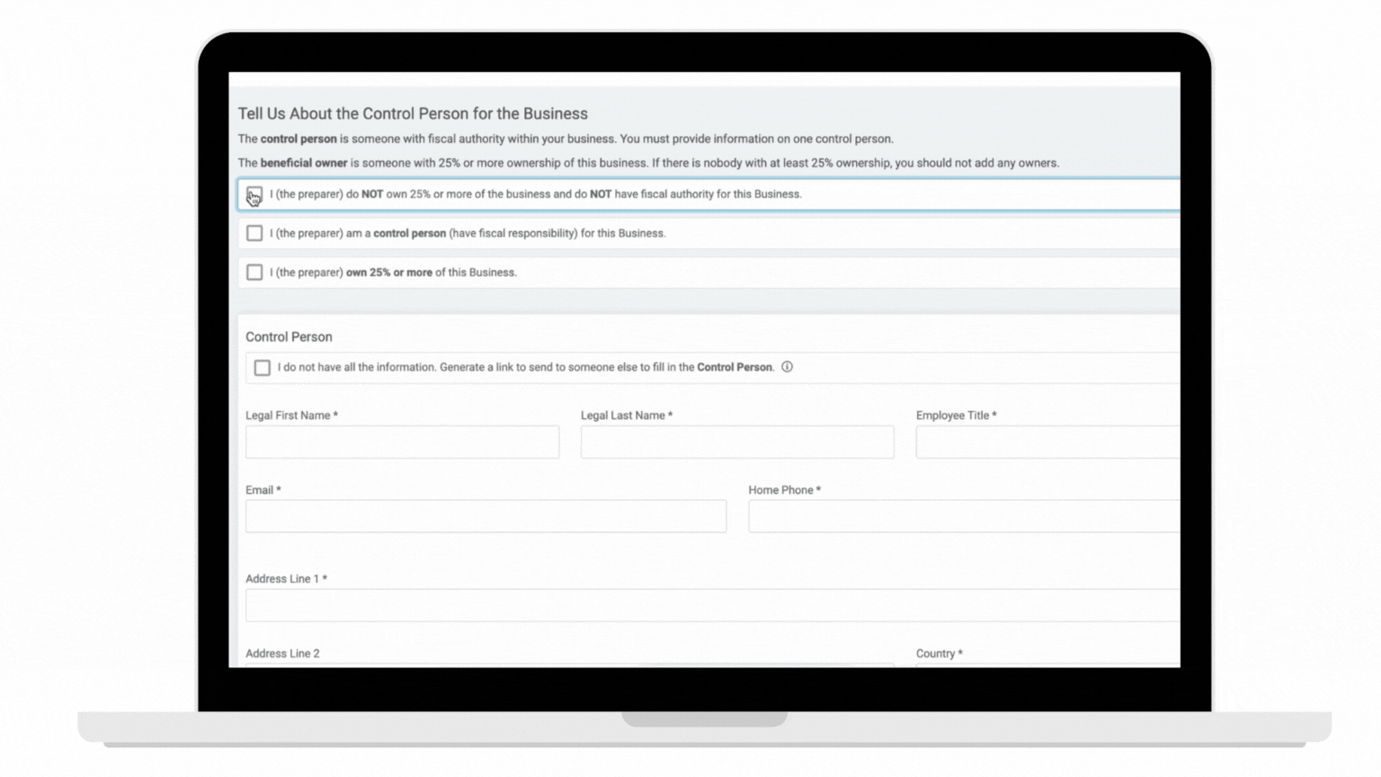Click the 'Employee Title *' label
This screenshot has width=1381, height=777.
tap(957, 415)
